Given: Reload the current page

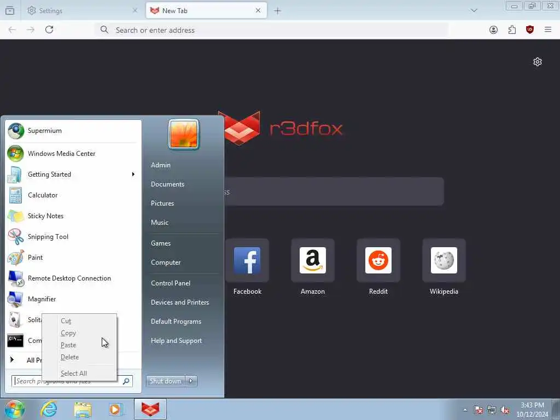Looking at the screenshot, I should 49,30.
